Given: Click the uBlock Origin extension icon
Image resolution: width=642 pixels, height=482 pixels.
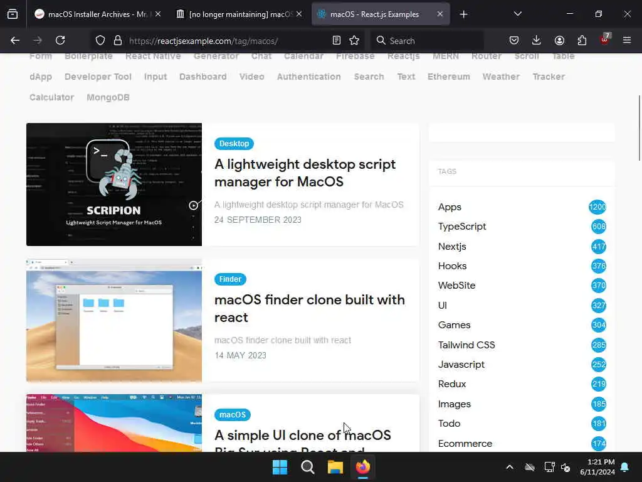Looking at the screenshot, I should pos(605,40).
